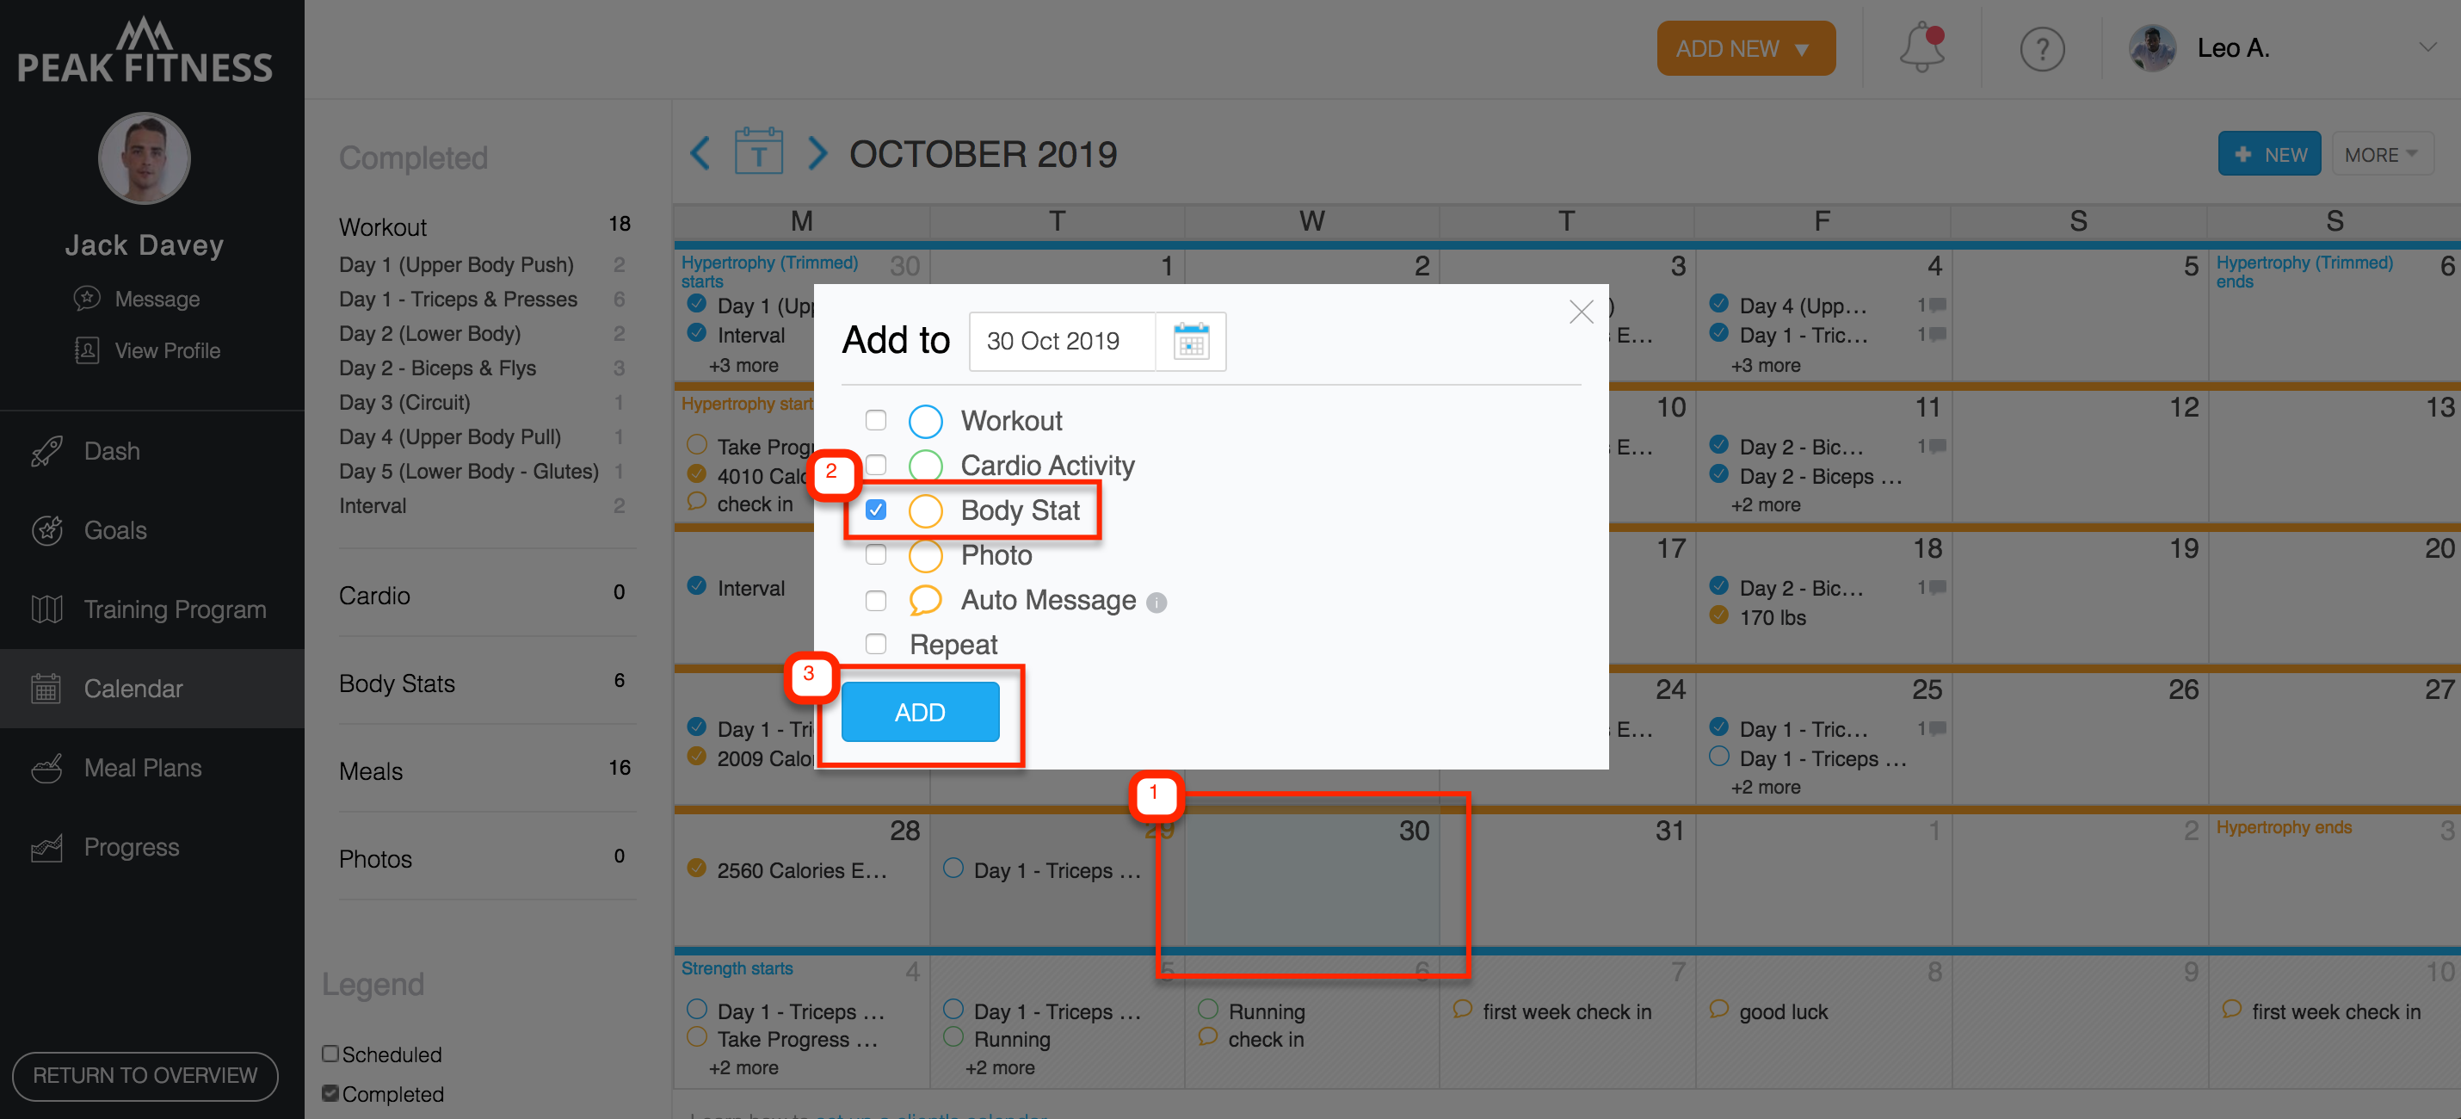Click the blue ADD button
Screen dimensions: 2461x1119
[x=920, y=712]
